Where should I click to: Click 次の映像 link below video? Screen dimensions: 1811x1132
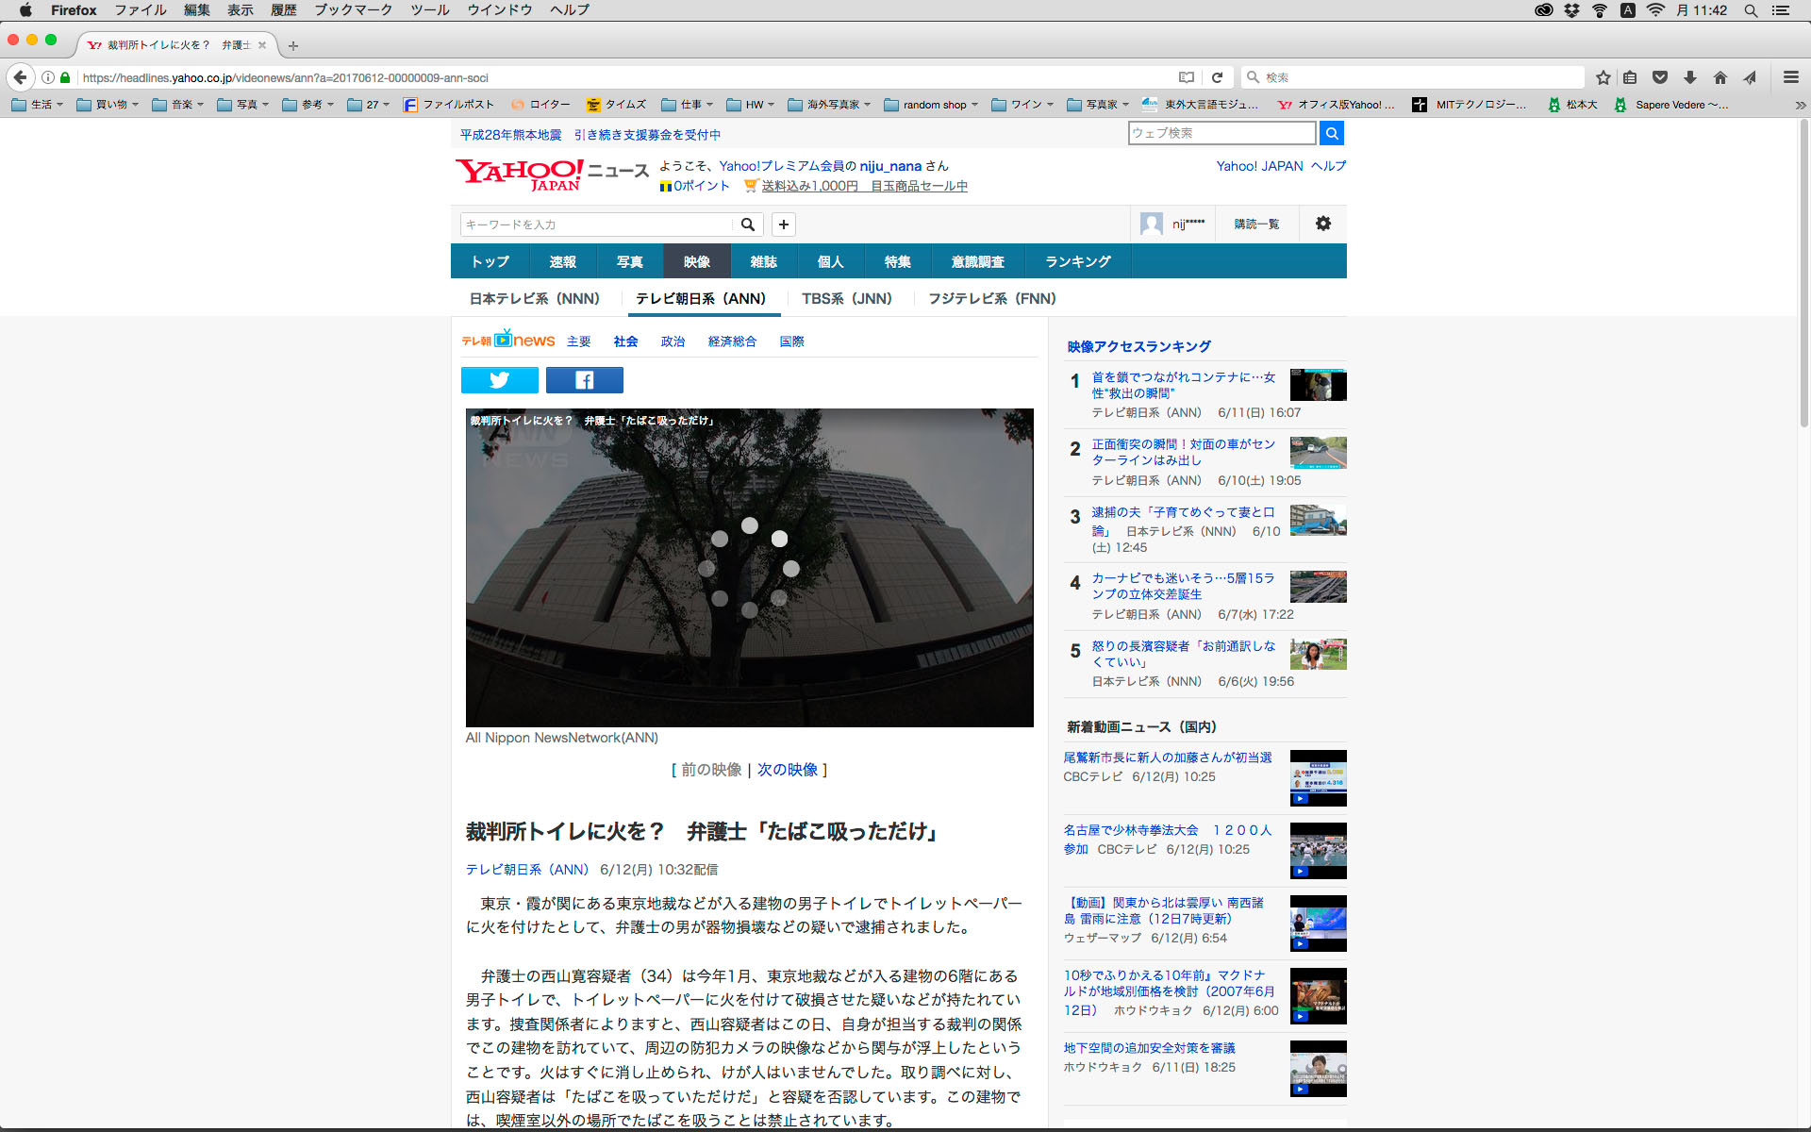pos(787,770)
